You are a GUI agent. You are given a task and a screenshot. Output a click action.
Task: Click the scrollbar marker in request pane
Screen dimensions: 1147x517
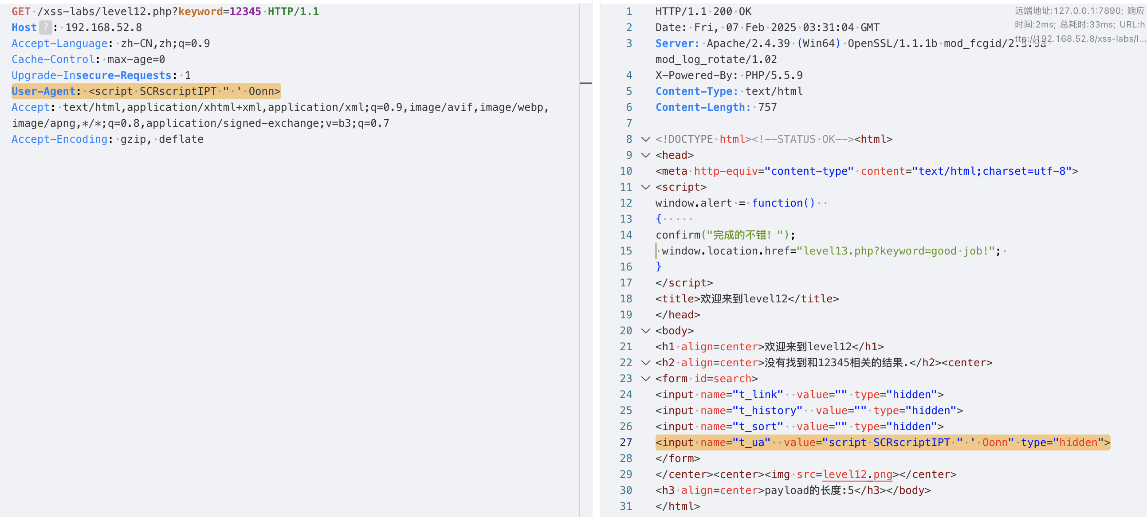(585, 83)
